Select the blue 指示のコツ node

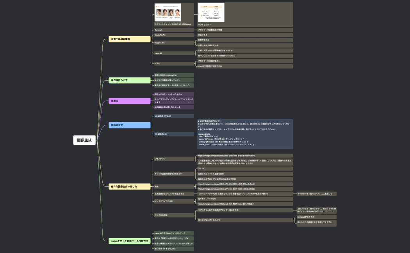pyautogui.click(x=130, y=125)
